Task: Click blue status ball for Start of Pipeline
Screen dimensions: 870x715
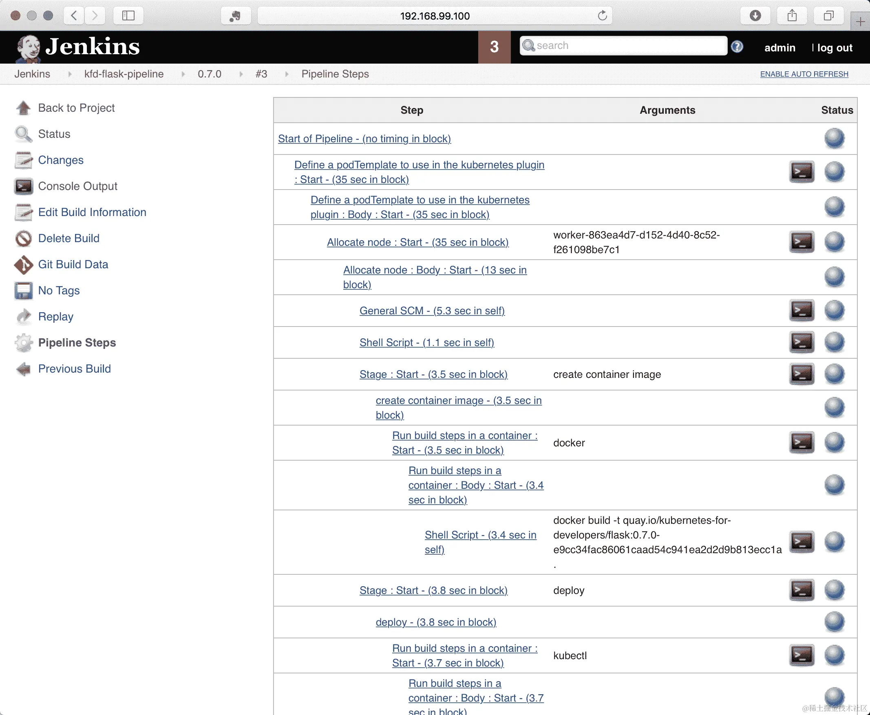Action: pyautogui.click(x=834, y=138)
